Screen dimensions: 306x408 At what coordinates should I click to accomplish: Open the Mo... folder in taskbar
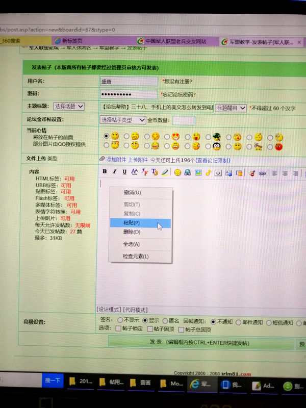point(171,384)
